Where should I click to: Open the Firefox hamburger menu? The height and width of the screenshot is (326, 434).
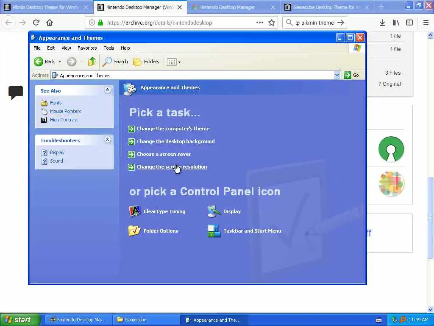point(426,22)
